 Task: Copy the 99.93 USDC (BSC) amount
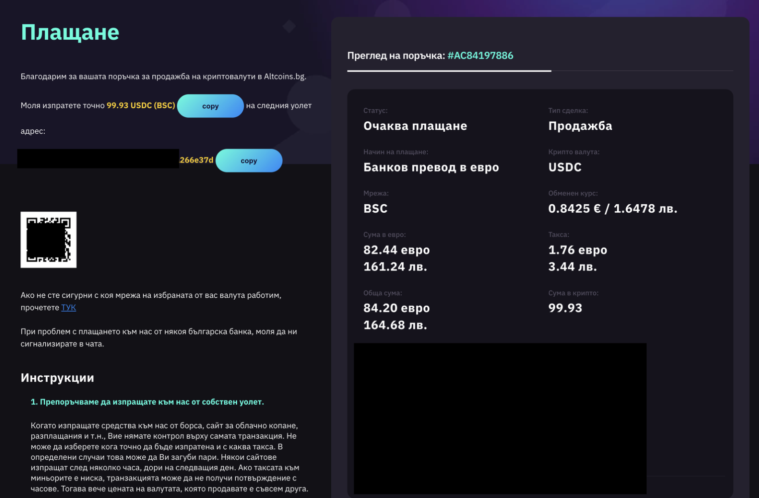[210, 106]
